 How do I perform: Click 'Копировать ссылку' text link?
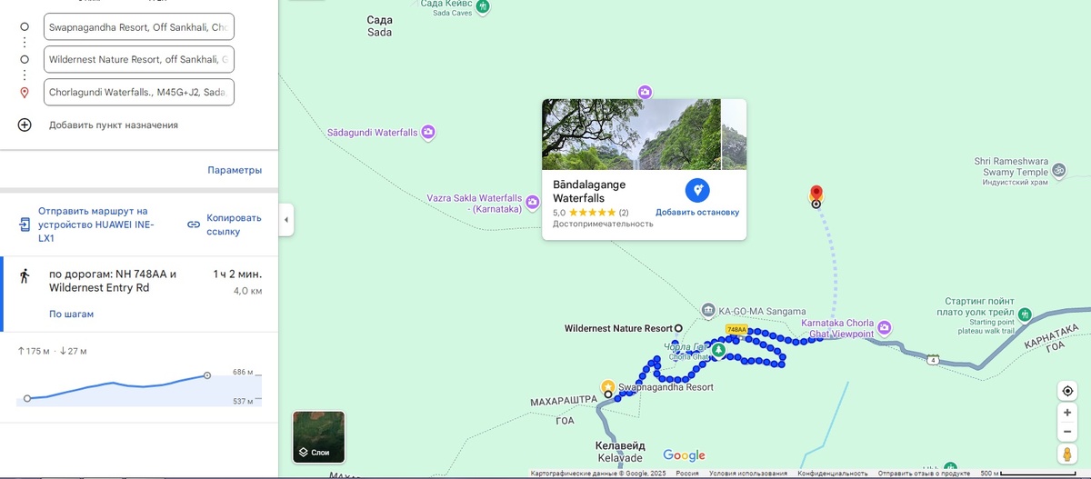234,225
